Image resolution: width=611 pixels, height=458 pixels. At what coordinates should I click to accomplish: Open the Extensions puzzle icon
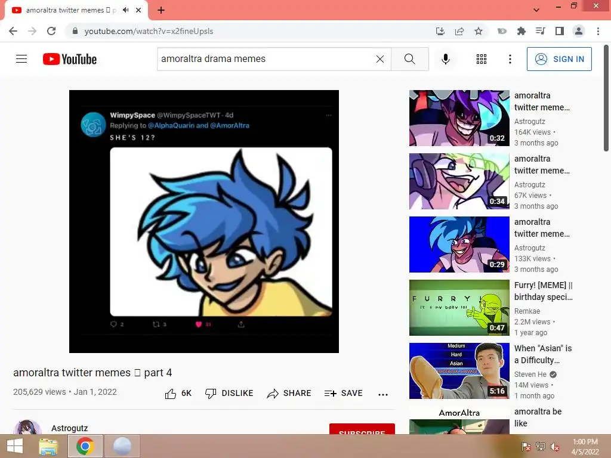[521, 31]
